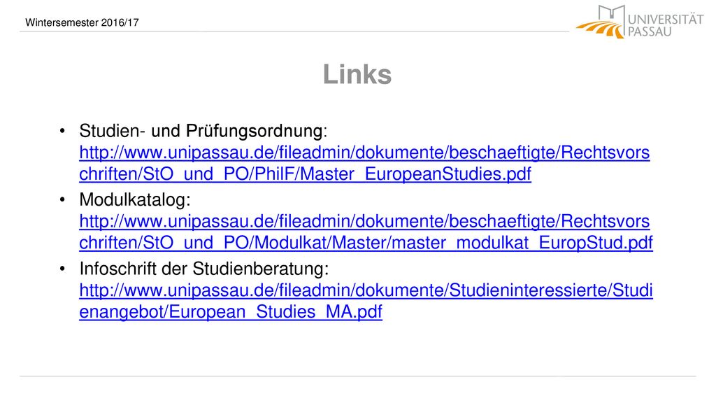Screen dimensions: 716x403
Task: Select the Infoschrift der Studienberatung label
Action: (x=204, y=269)
